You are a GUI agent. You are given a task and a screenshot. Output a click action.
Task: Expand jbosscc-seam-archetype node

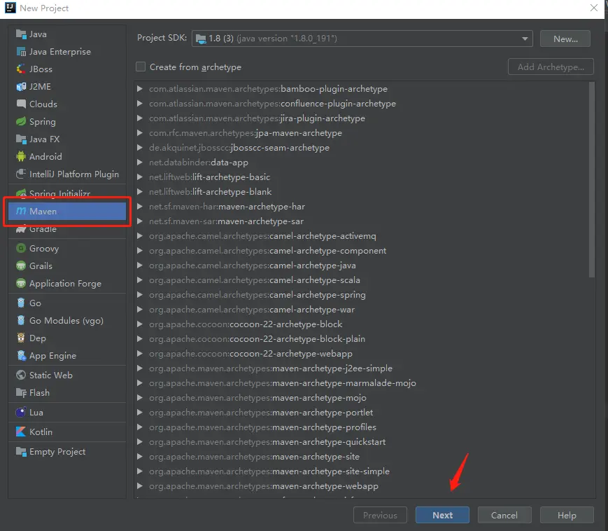tap(140, 148)
